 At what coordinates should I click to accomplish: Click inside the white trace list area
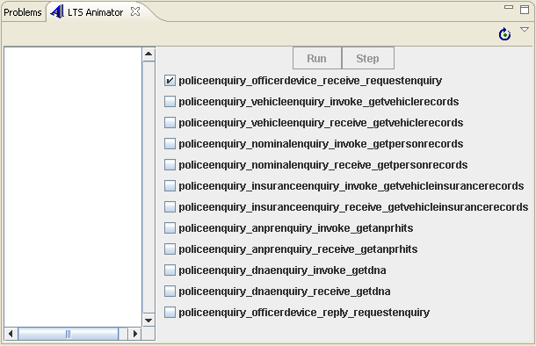pyautogui.click(x=73, y=187)
